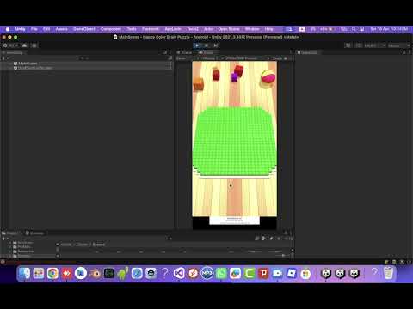413x309 pixels.
Task: Switch to the Console tab
Action: tap(34, 233)
